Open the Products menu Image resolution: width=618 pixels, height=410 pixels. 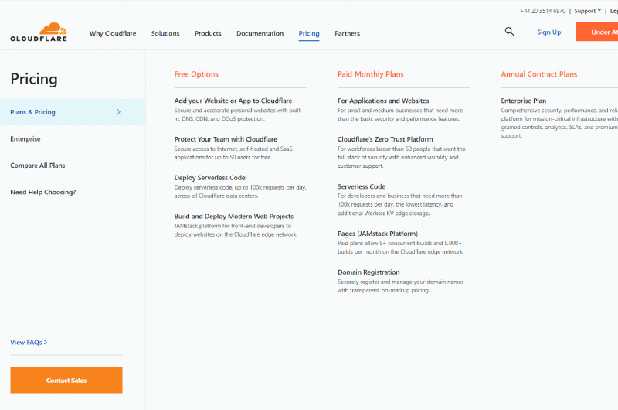point(208,33)
